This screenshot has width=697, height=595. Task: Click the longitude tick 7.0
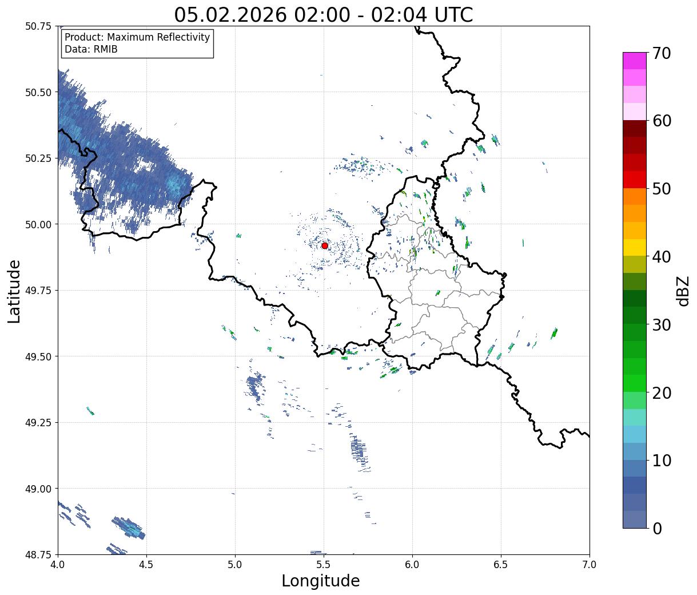click(590, 564)
